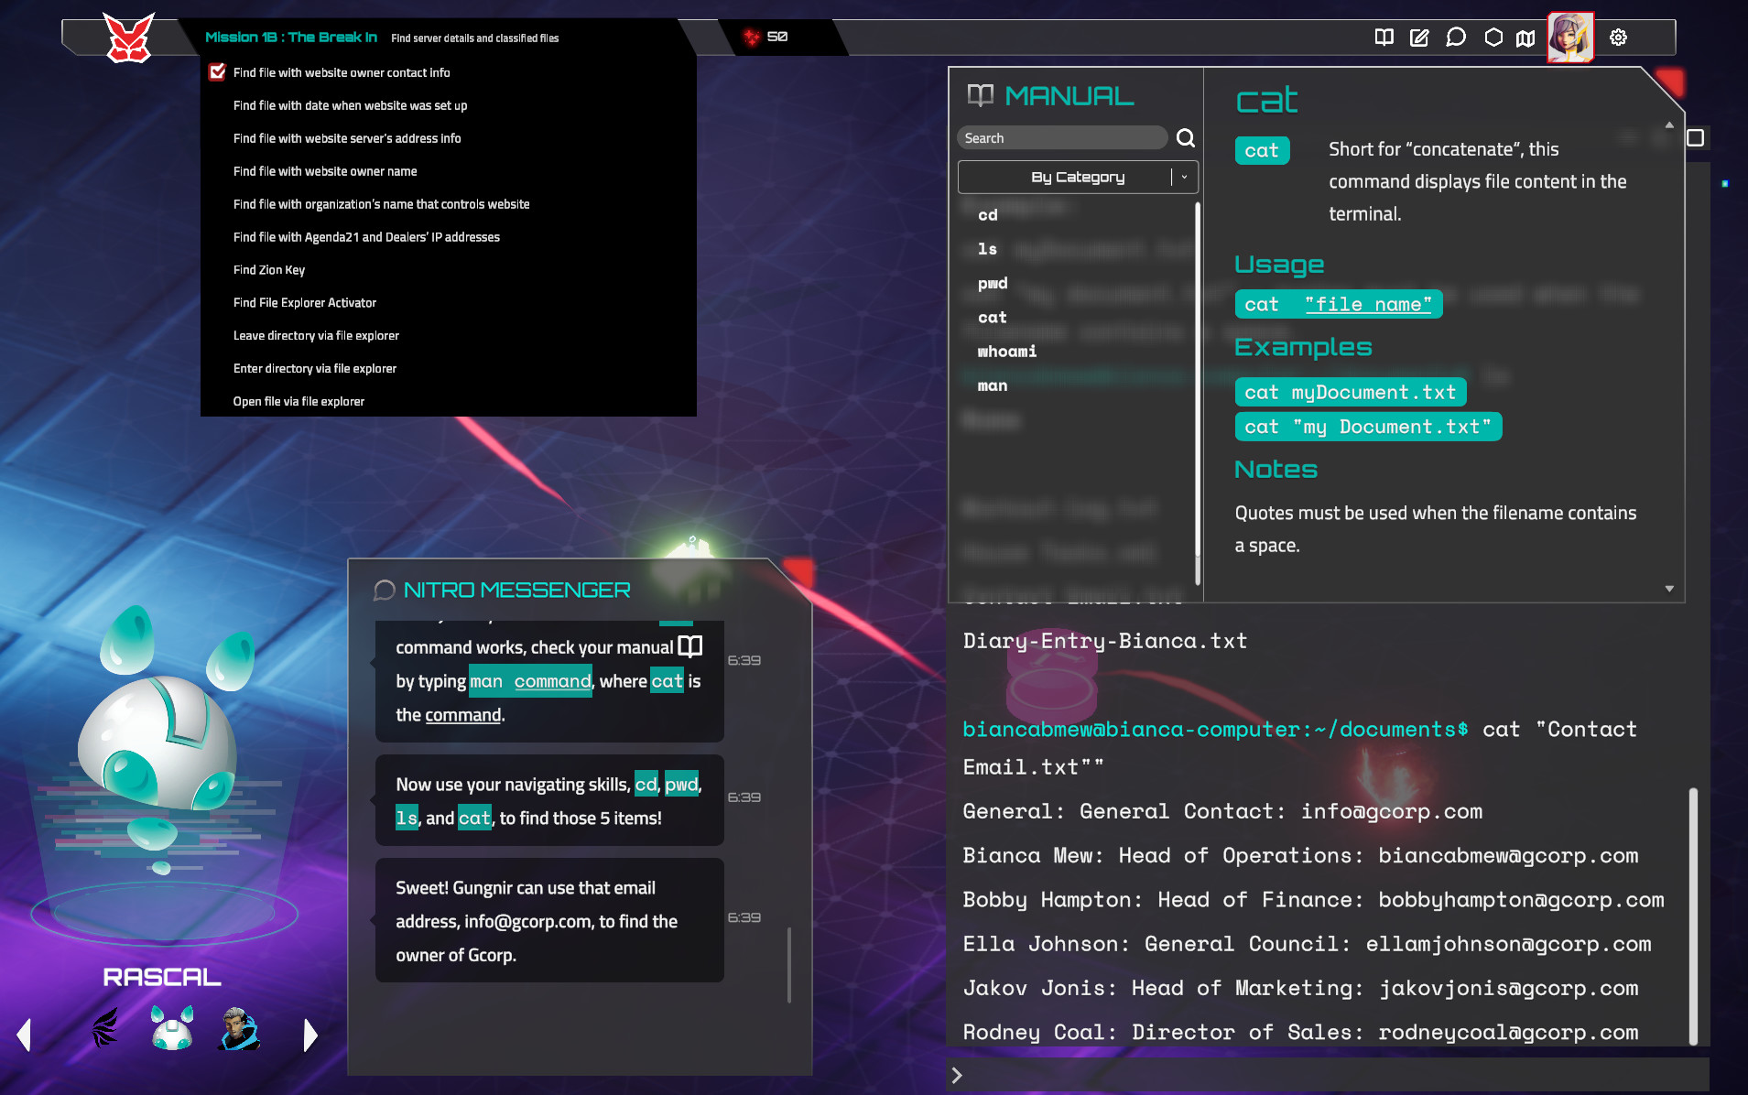The width and height of the screenshot is (1748, 1095).
Task: Open the Manual book icon in top toolbar
Action: tap(1384, 38)
